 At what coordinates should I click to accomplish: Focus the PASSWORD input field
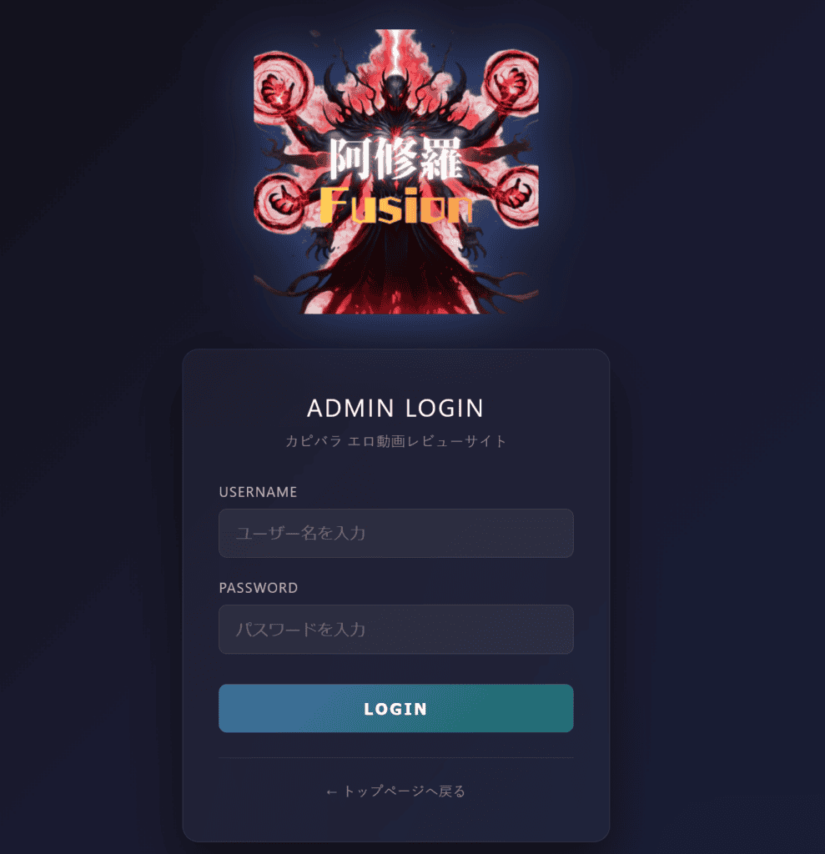pyautogui.click(x=396, y=629)
